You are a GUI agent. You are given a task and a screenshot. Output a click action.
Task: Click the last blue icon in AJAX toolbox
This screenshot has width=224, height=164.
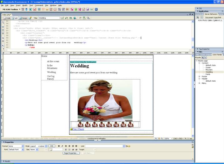pos(96,9)
